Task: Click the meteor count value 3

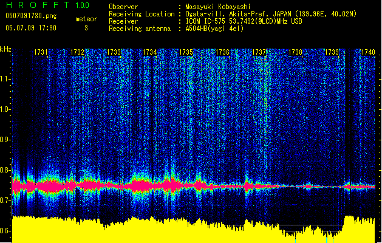Action: [86, 28]
